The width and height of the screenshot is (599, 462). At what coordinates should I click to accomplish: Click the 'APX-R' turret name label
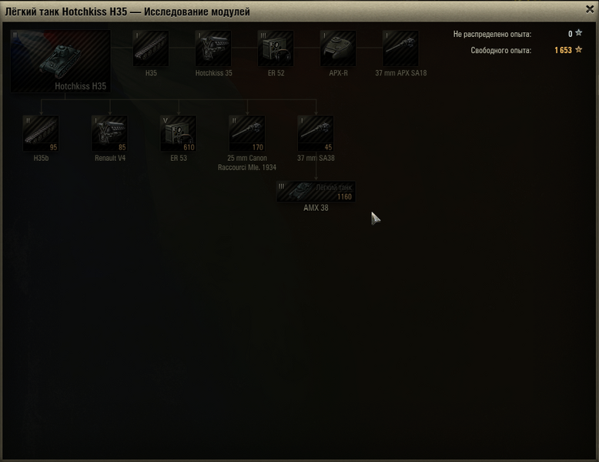click(x=339, y=73)
